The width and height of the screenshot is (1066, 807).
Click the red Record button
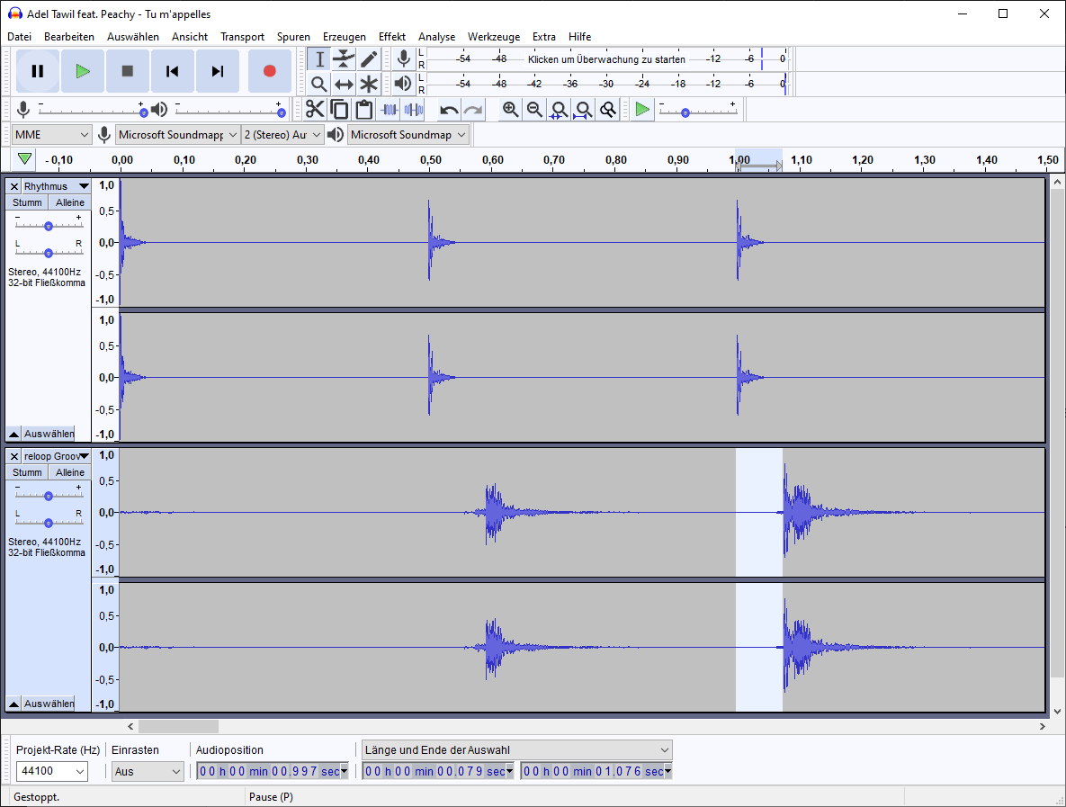(269, 71)
